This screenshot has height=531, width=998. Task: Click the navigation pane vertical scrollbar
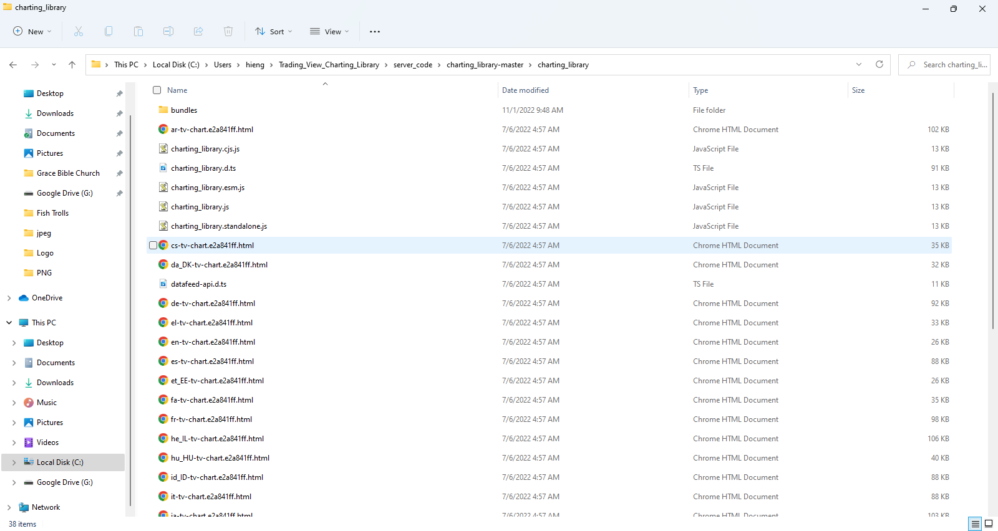click(x=130, y=310)
